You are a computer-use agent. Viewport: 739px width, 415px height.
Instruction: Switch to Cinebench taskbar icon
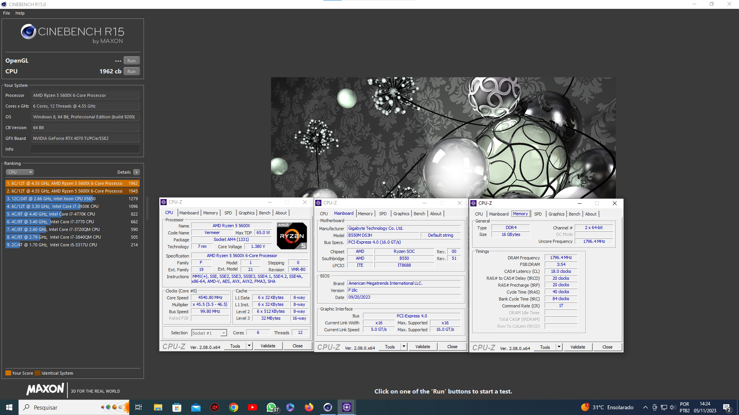(x=328, y=407)
